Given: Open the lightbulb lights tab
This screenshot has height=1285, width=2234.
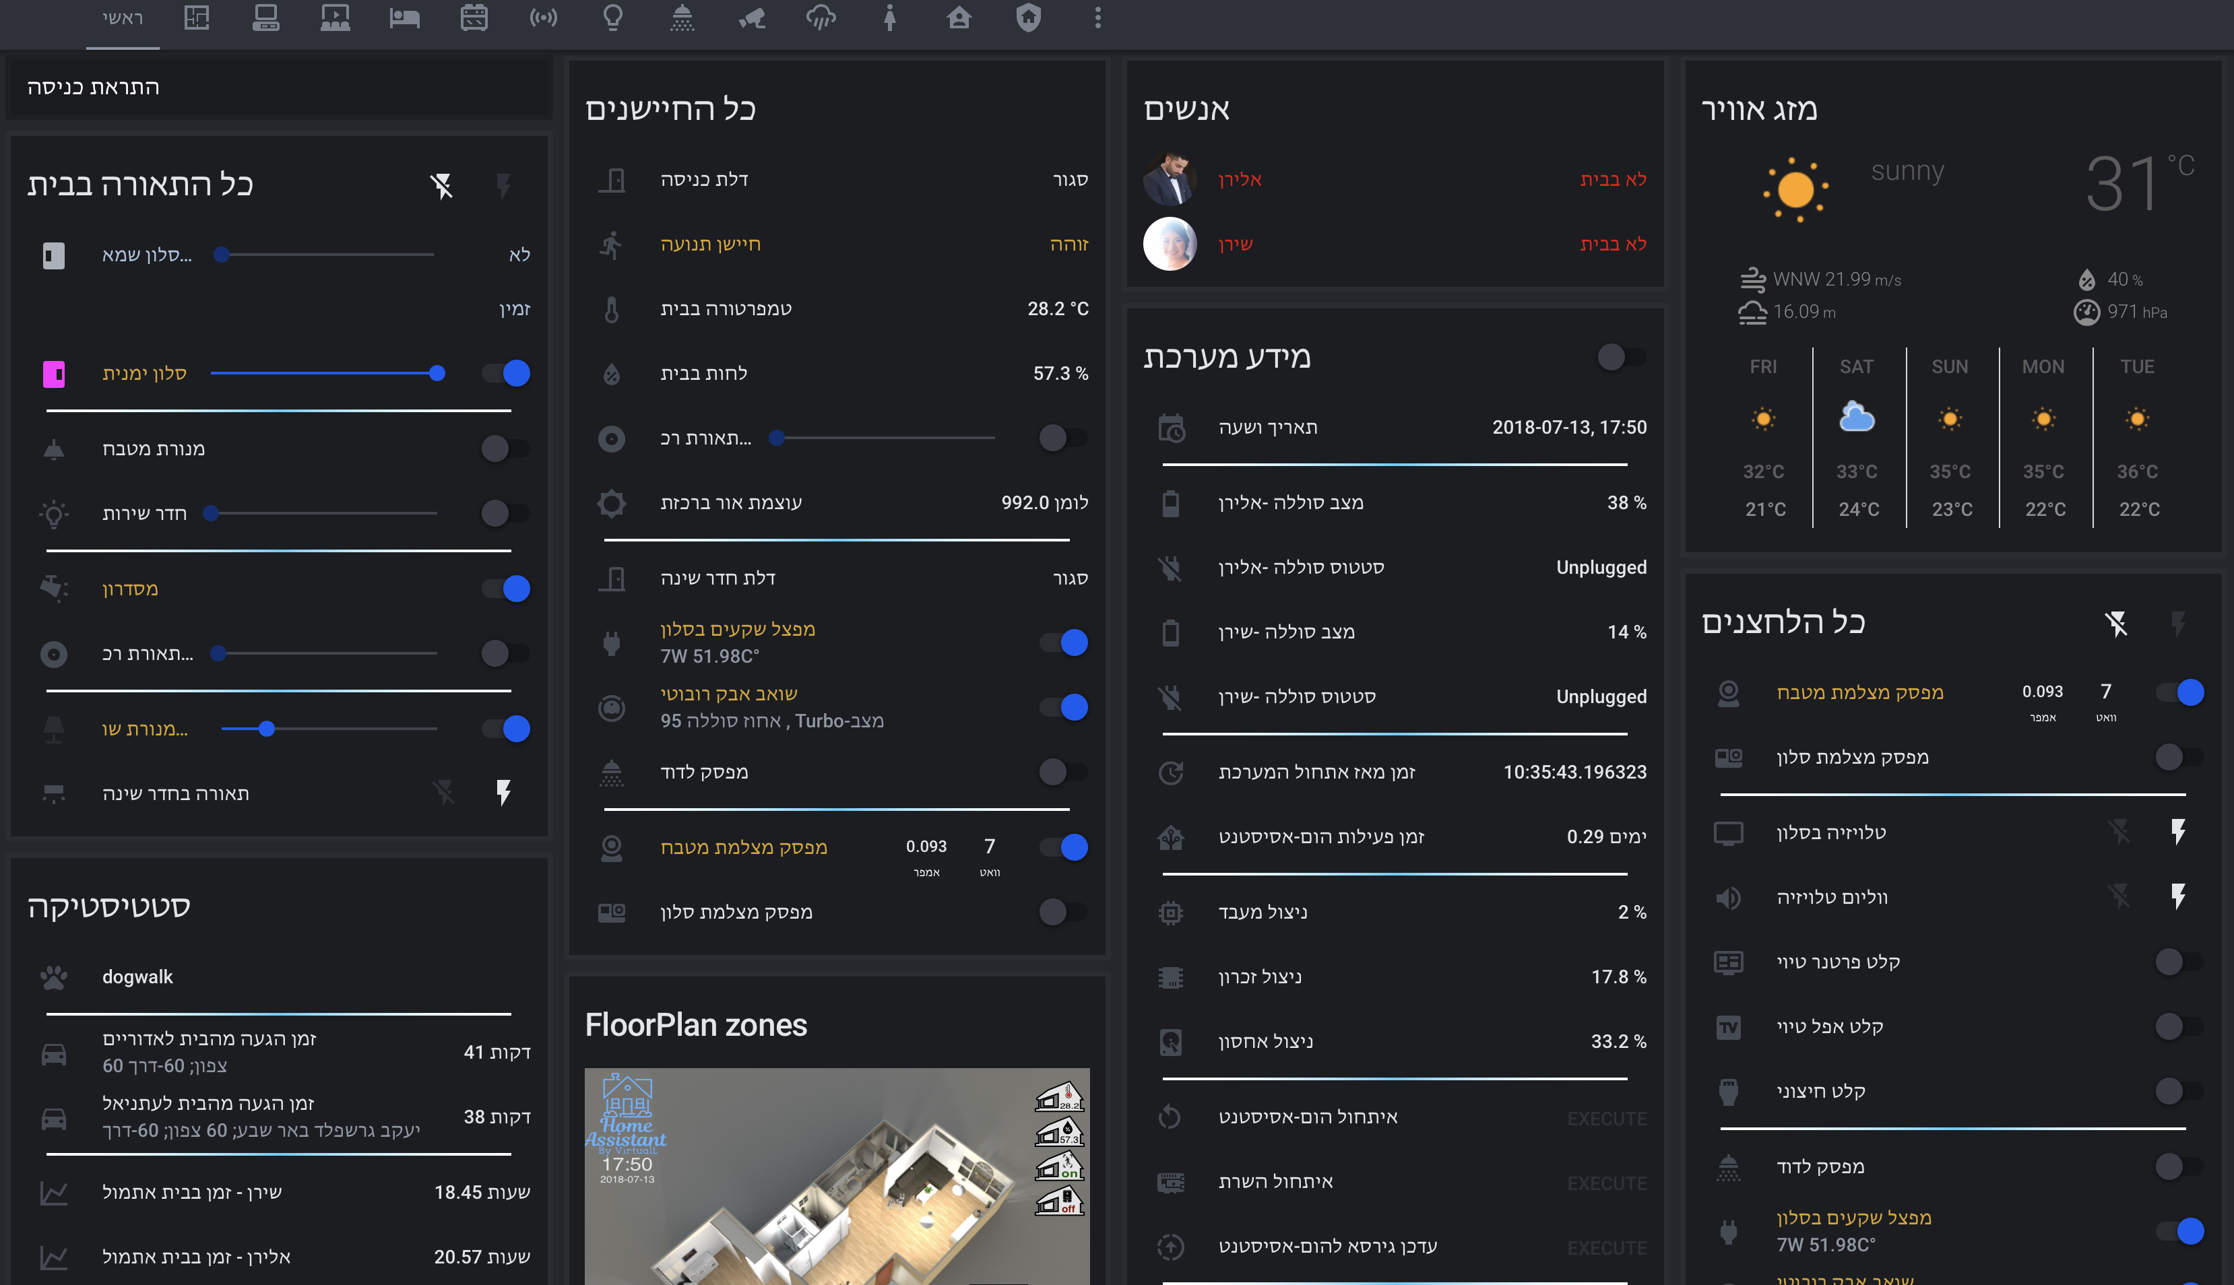Looking at the screenshot, I should click(612, 18).
